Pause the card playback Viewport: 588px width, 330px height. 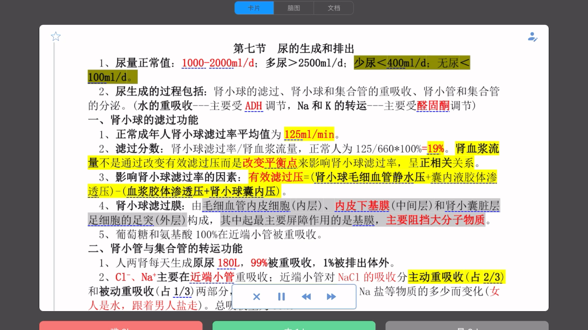tap(281, 297)
